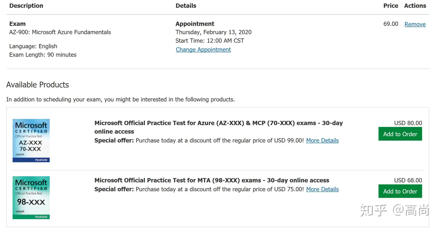Add the USD 68.00 MTA test to order

pos(400,191)
